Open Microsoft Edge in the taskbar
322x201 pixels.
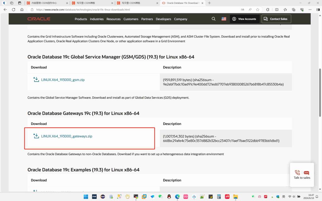tap(177, 197)
